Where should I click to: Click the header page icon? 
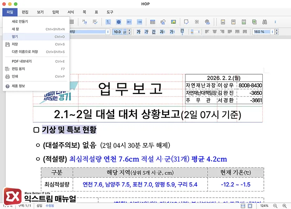tap(223, 22)
